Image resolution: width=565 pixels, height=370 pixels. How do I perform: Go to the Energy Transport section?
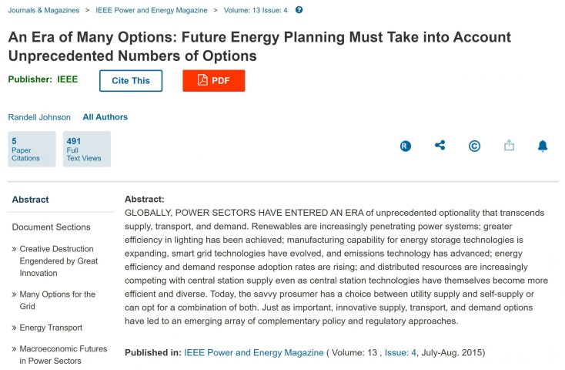51,328
